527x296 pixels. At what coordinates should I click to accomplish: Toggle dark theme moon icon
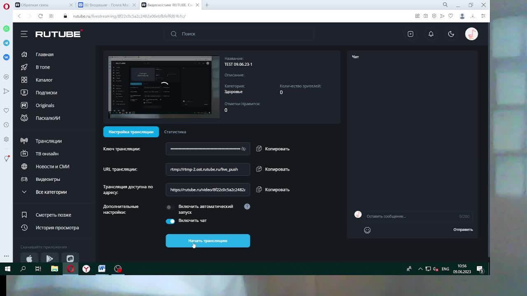point(451,34)
